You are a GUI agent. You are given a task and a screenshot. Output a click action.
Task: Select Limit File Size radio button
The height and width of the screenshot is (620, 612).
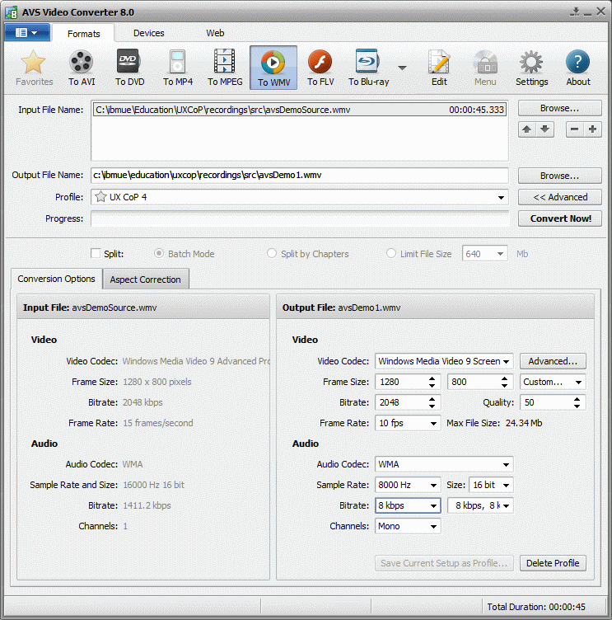coord(391,253)
